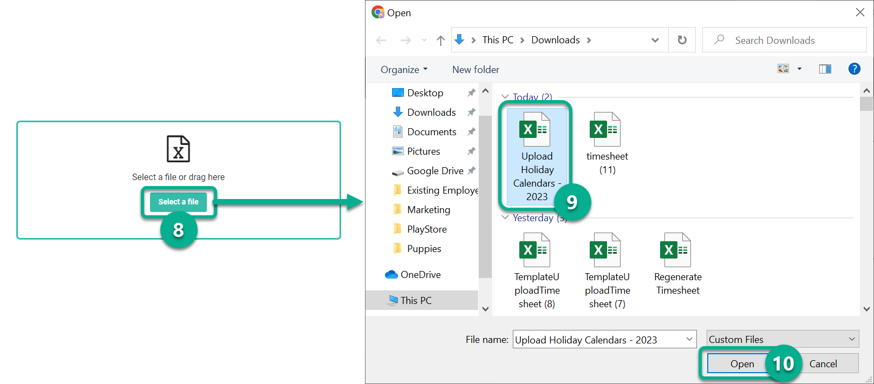Select OneDrive in navigation pane
The width and height of the screenshot is (874, 384).
point(420,275)
